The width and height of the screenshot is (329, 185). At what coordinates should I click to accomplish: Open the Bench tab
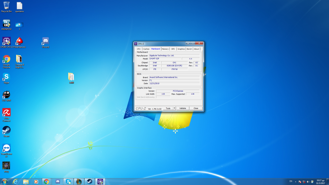[x=189, y=49]
